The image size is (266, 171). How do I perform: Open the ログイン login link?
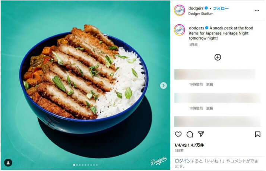(183, 161)
